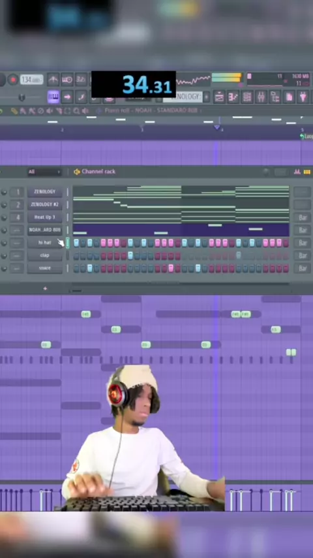Click the red Record button
Viewport: 313px width, 558px height.
point(13,79)
